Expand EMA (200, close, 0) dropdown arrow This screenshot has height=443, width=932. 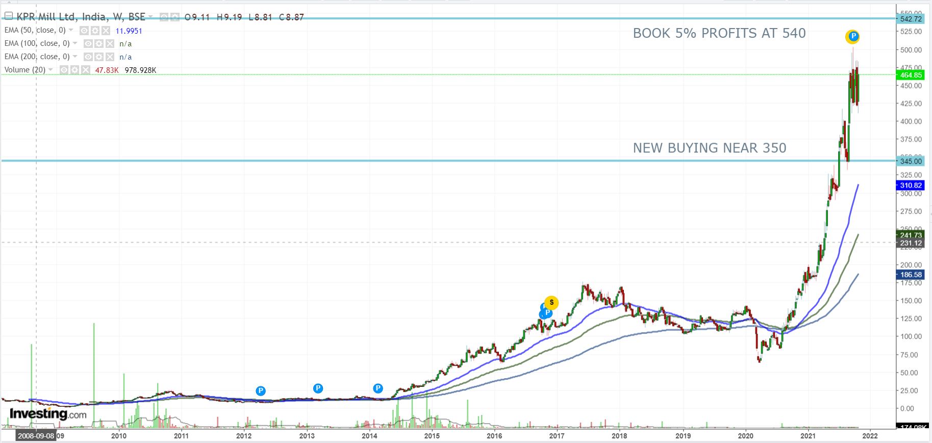[75, 57]
